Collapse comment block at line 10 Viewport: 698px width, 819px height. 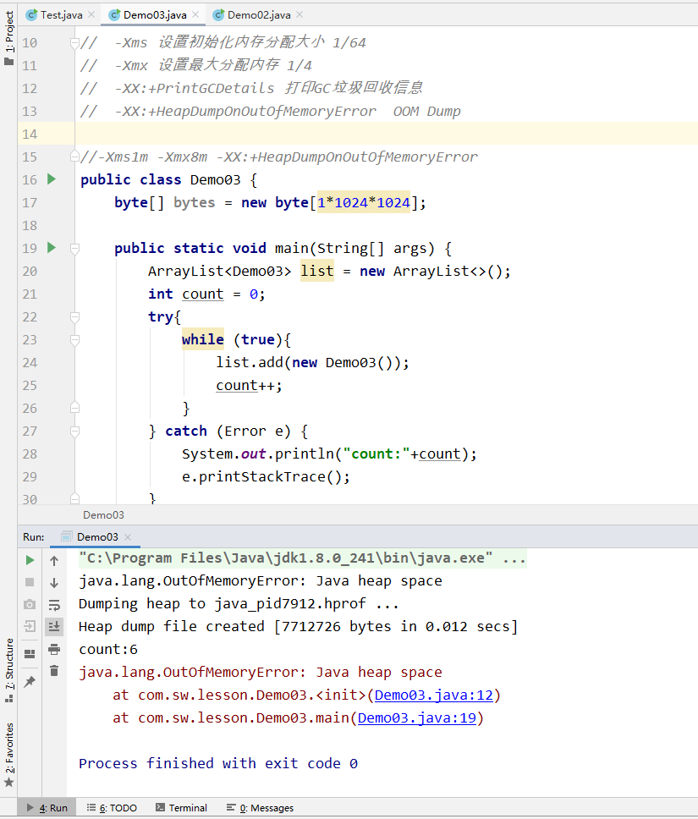tap(74, 42)
